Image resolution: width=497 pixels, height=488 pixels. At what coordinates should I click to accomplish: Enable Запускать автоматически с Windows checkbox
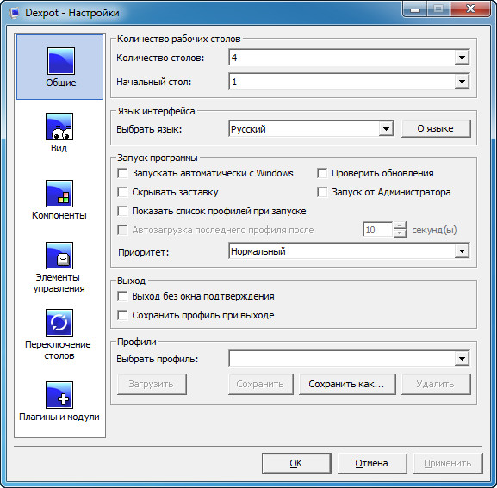pyautogui.click(x=122, y=173)
